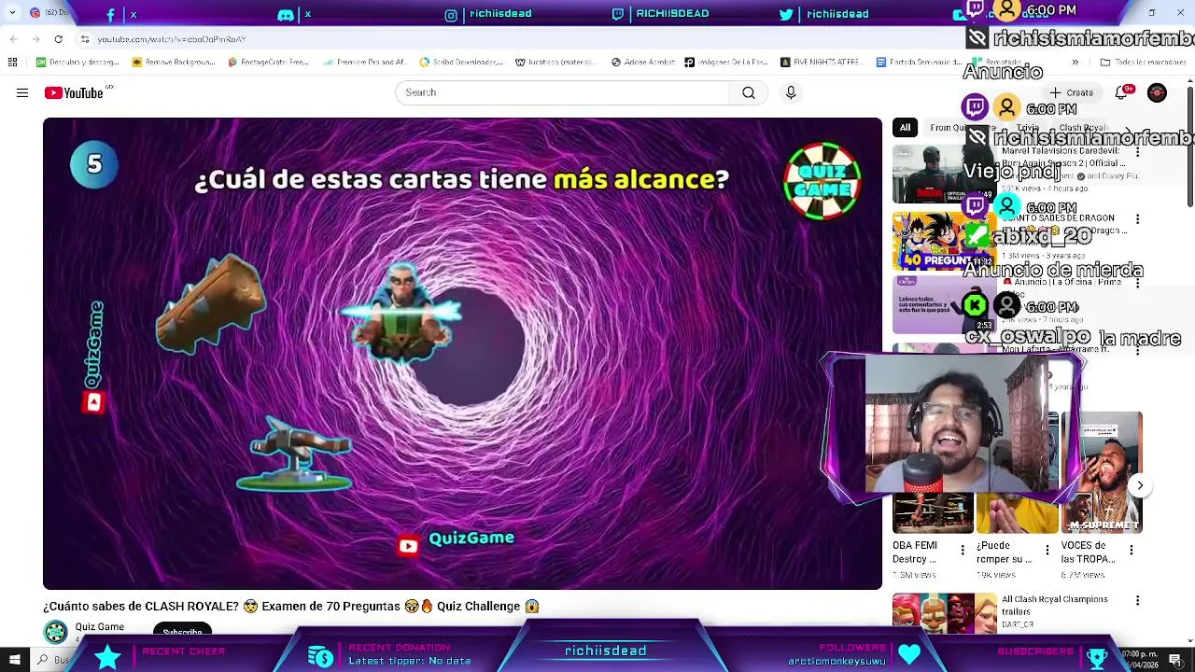Select the All filter chip
Screen dimensions: 1195x672
tap(905, 128)
